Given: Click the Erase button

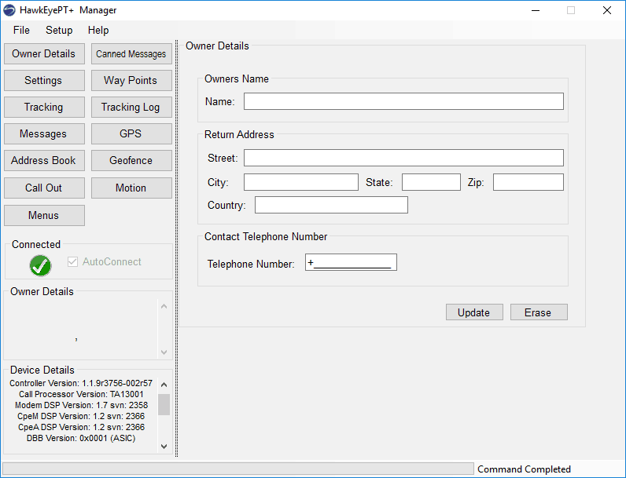Looking at the screenshot, I should (539, 312).
